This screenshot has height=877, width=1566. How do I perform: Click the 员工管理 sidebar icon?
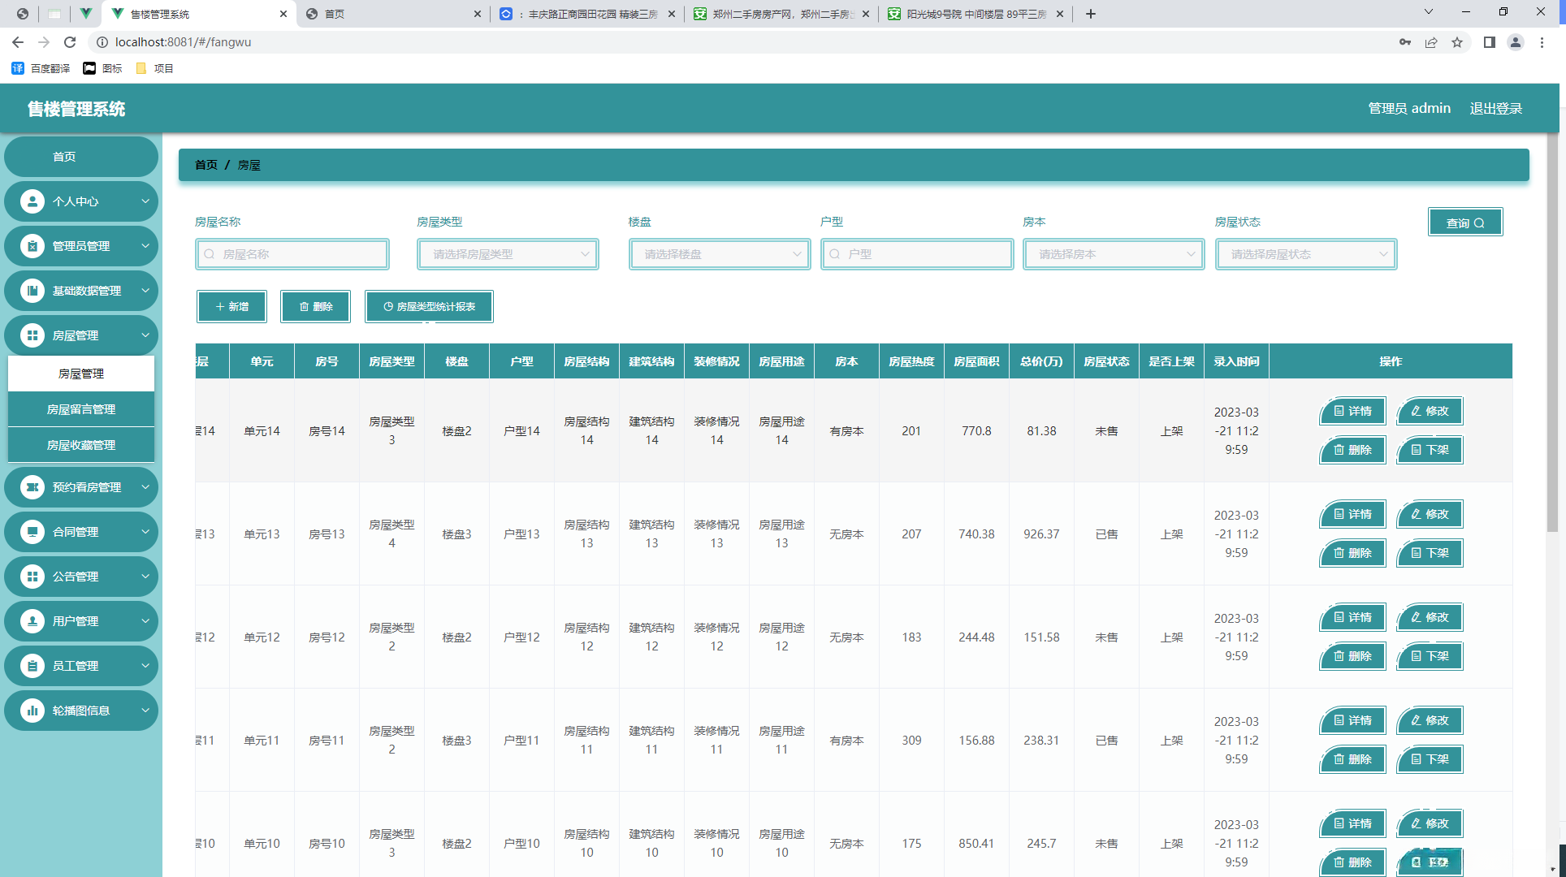point(32,666)
